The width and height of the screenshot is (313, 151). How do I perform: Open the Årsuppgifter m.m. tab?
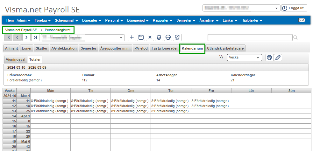pos(115,48)
